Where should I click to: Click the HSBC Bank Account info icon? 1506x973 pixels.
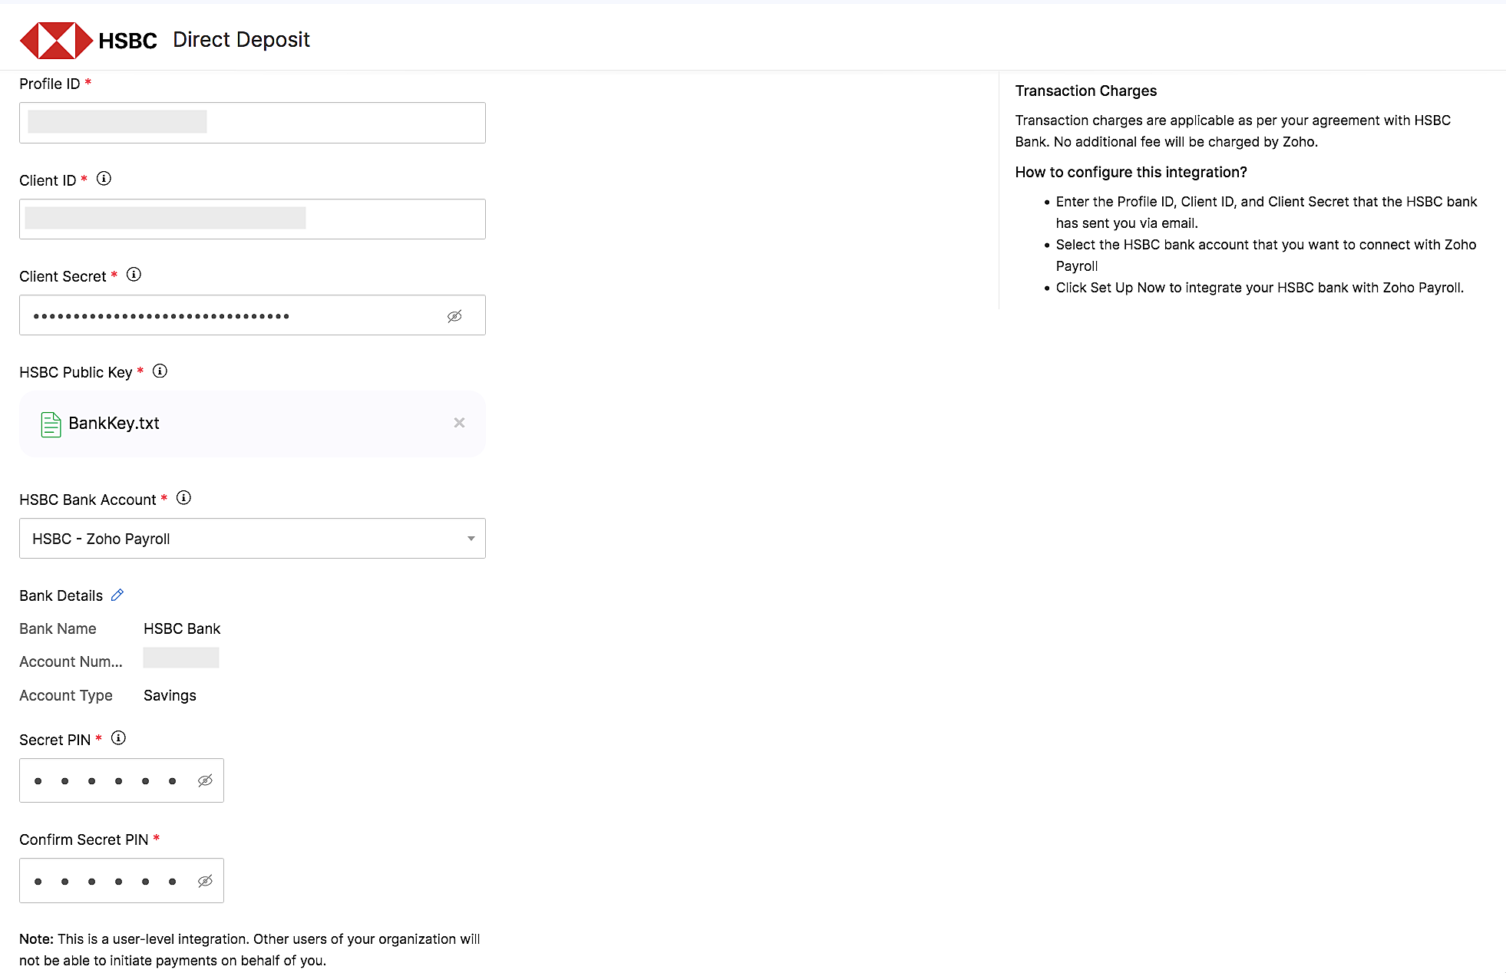[x=183, y=497]
